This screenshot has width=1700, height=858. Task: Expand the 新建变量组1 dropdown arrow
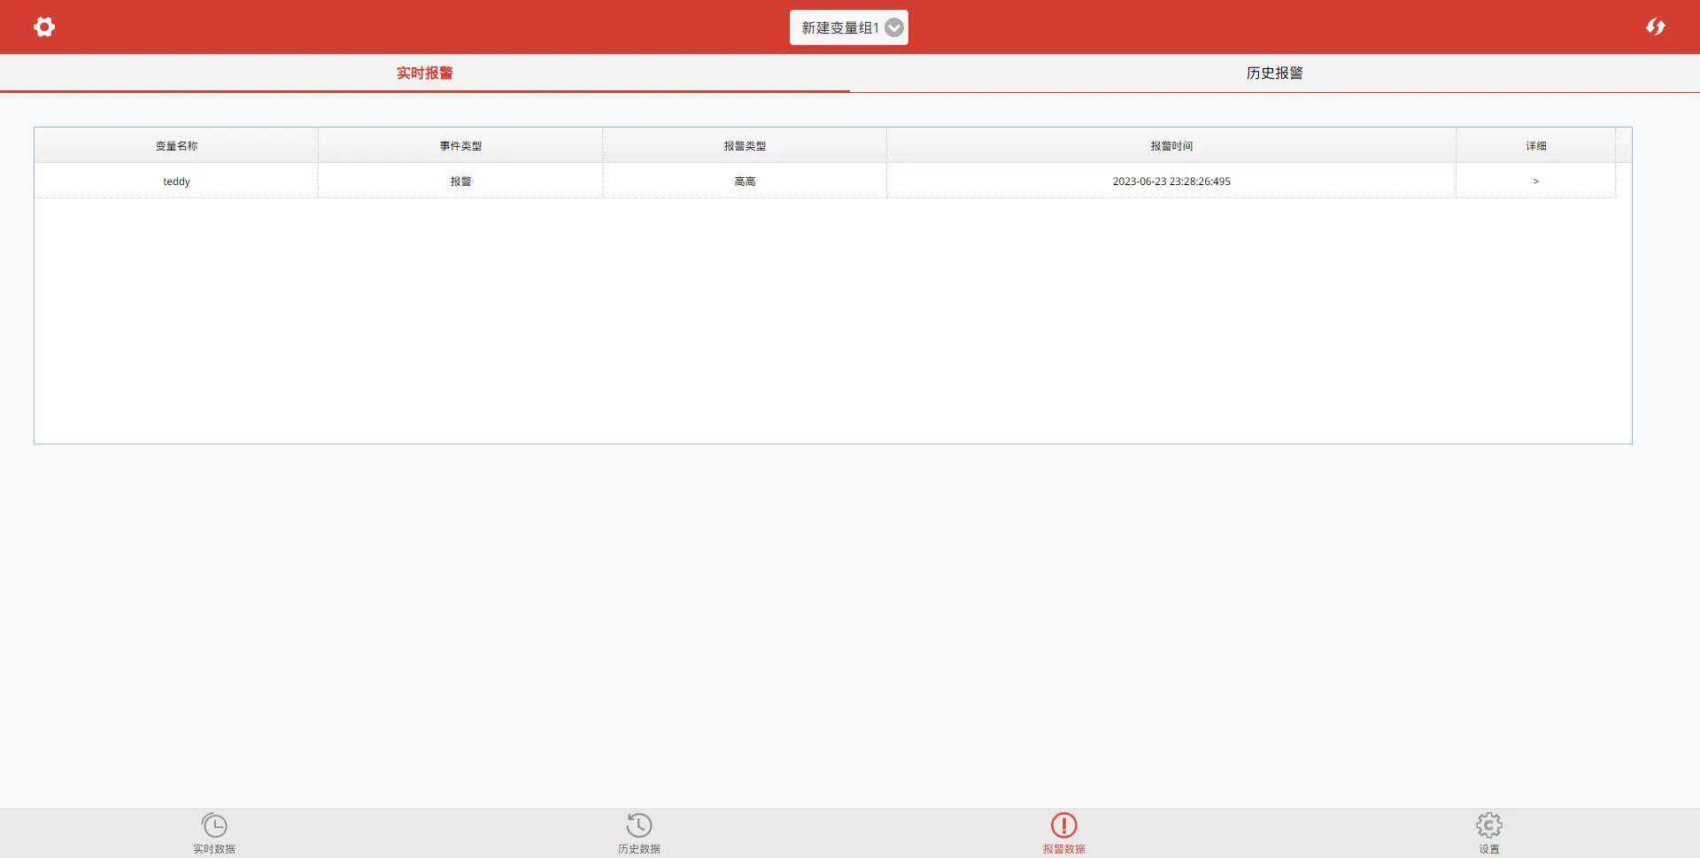click(x=894, y=28)
